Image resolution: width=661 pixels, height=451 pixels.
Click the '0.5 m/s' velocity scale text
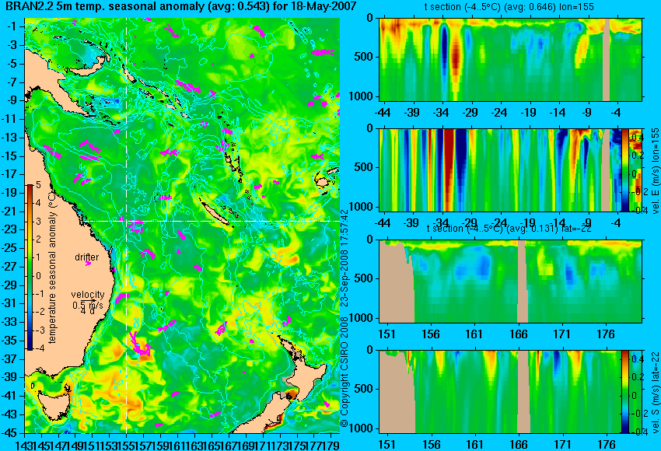tap(88, 304)
